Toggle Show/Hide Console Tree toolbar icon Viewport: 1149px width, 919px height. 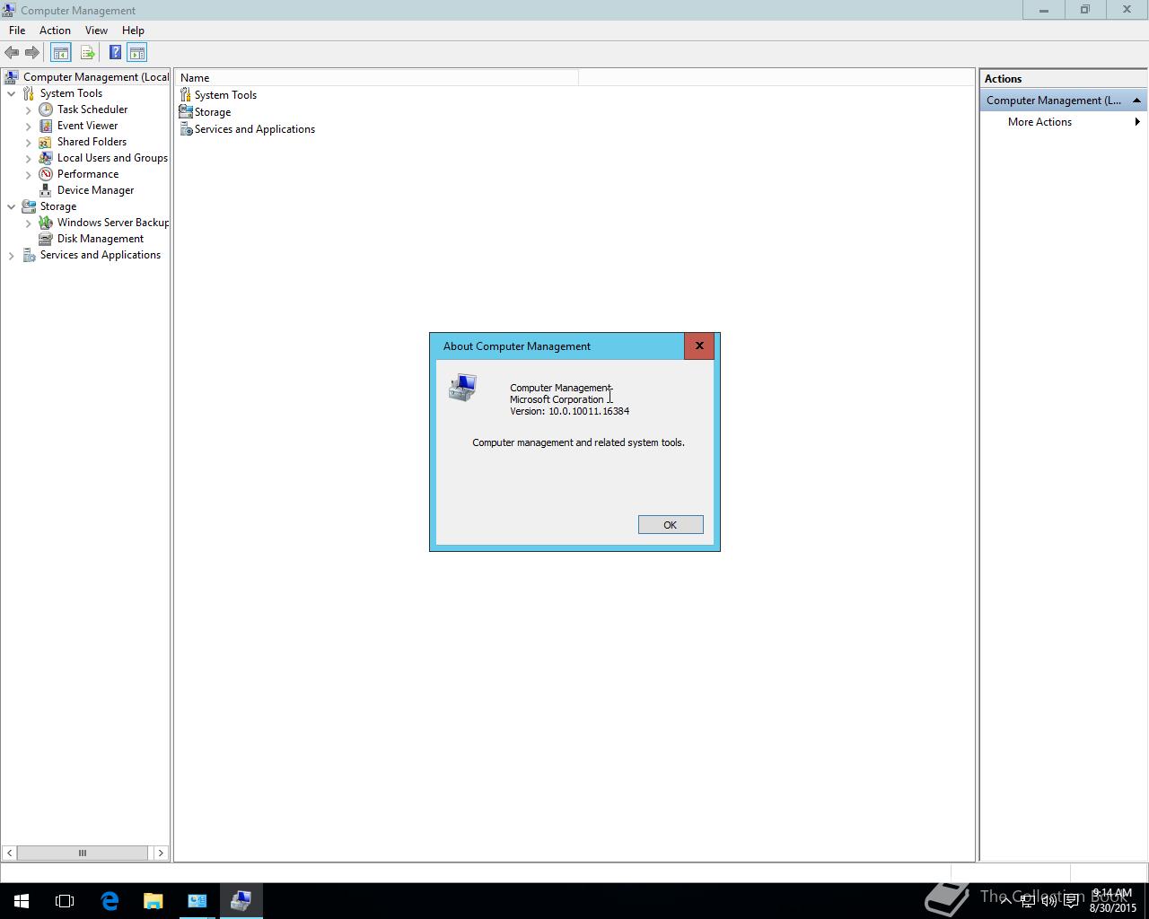pos(61,53)
